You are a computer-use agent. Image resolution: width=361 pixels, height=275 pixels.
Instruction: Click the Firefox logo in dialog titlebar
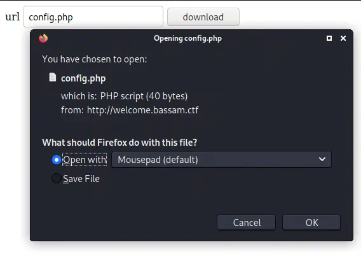(x=43, y=38)
